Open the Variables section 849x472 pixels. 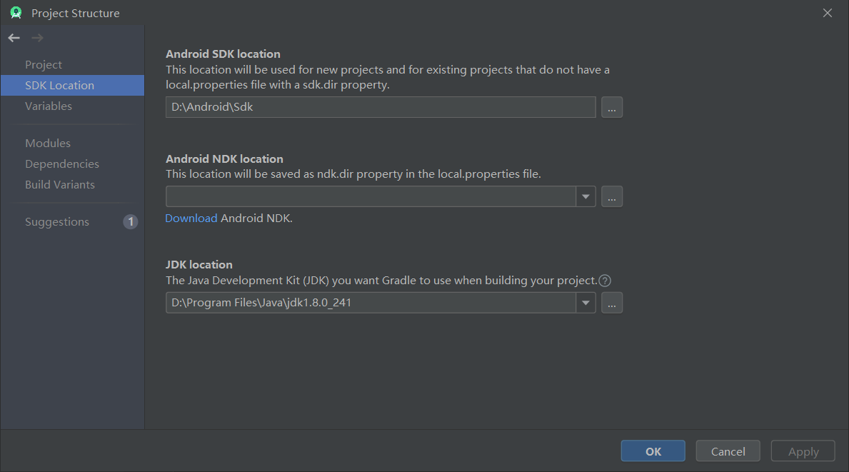(73, 106)
